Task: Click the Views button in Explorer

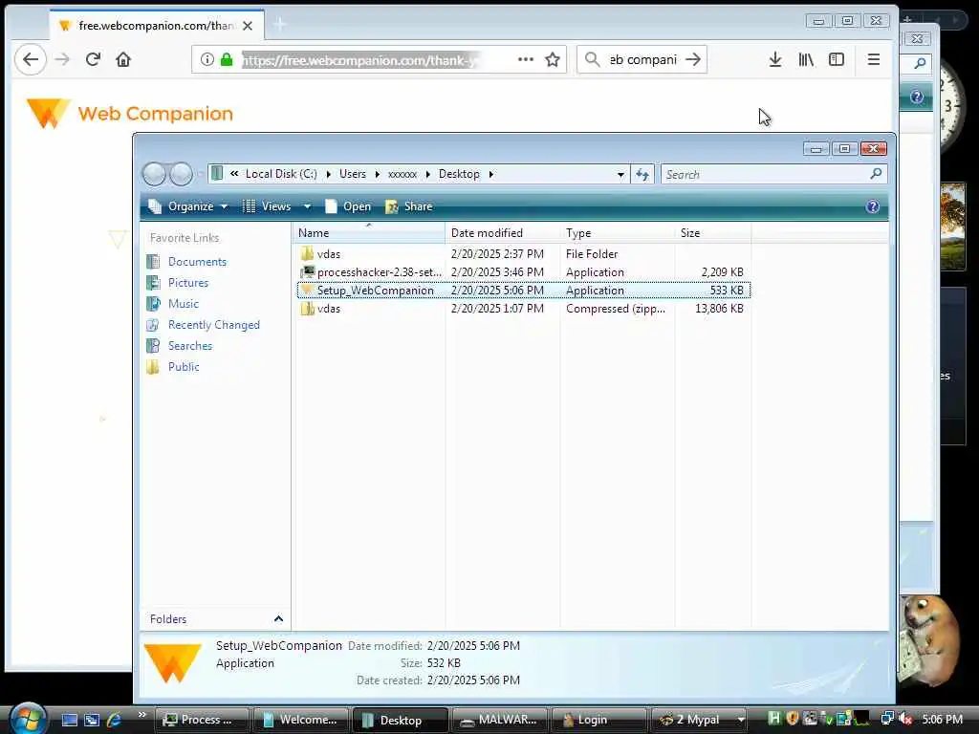Action: pos(268,206)
